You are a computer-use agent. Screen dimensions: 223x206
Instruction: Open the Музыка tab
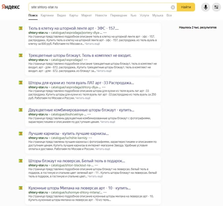click(x=158, y=15)
